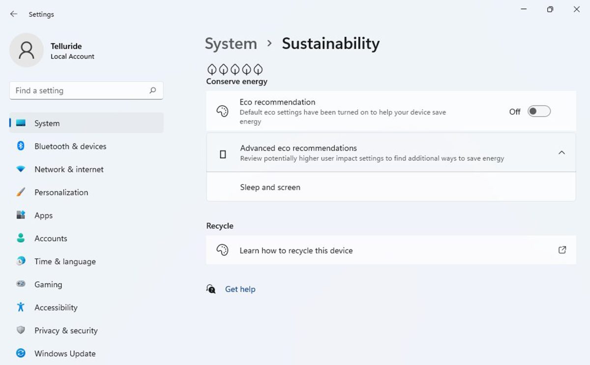Open the Apps settings page
This screenshot has width=590, height=365.
pos(87,215)
